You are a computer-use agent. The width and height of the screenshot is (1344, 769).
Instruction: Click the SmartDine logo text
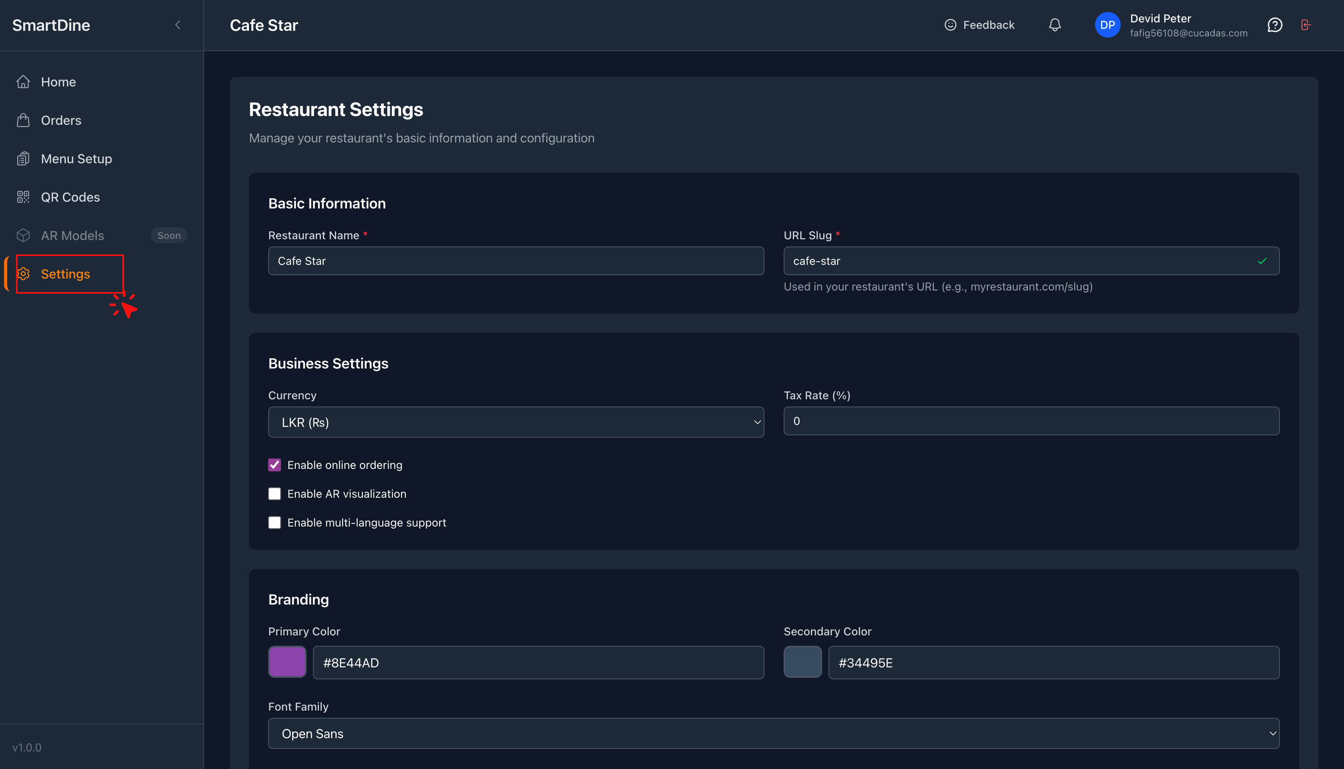(x=51, y=25)
